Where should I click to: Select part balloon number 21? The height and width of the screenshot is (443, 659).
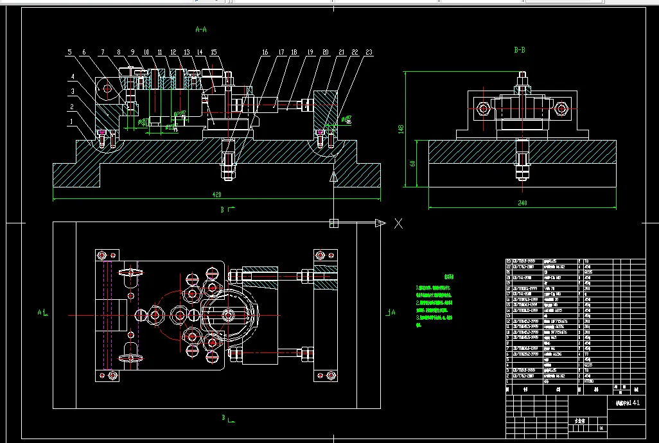click(341, 52)
